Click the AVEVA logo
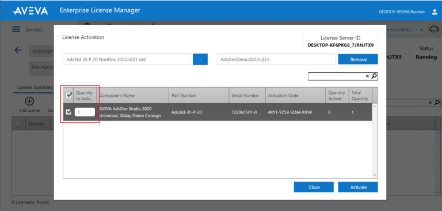Image resolution: width=442 pixels, height=211 pixels. [31, 11]
